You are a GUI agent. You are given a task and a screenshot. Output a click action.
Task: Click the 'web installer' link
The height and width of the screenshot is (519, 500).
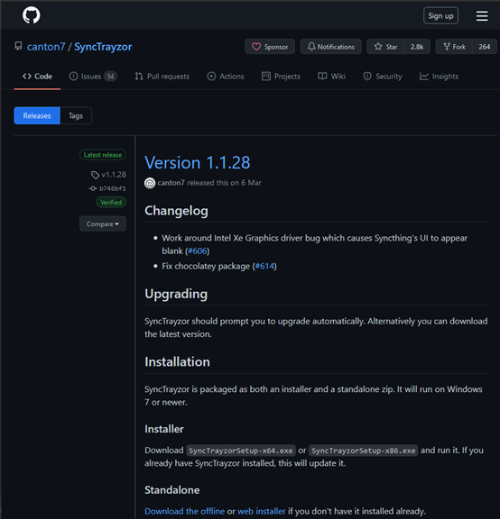(261, 511)
